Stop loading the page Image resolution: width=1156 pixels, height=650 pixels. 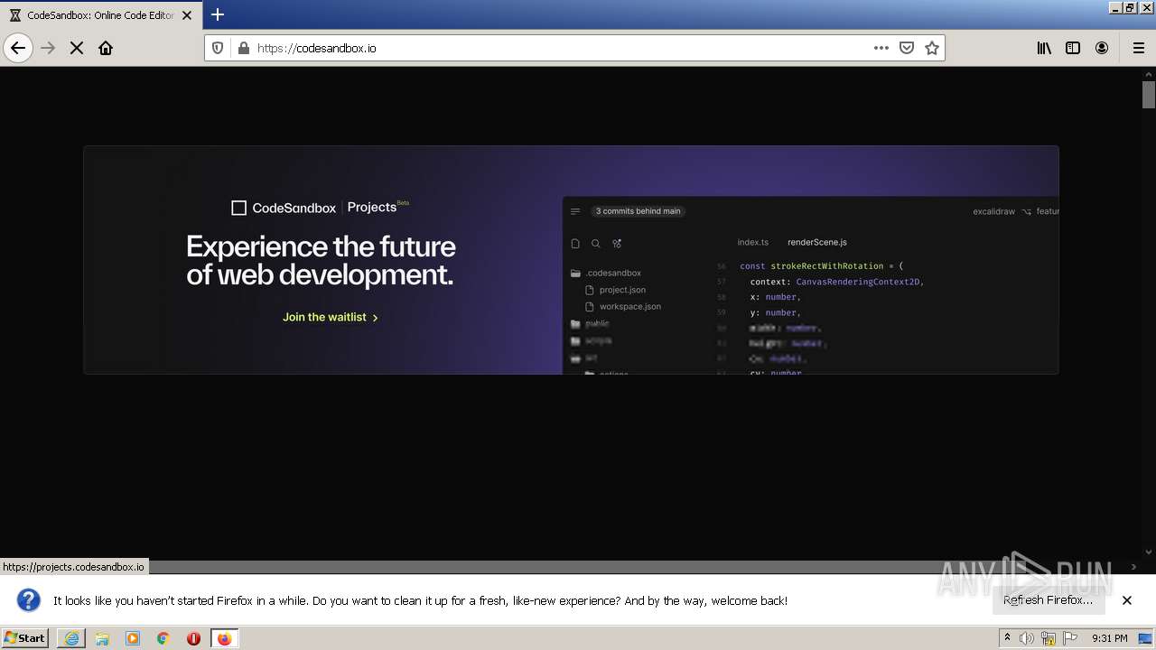(x=77, y=48)
